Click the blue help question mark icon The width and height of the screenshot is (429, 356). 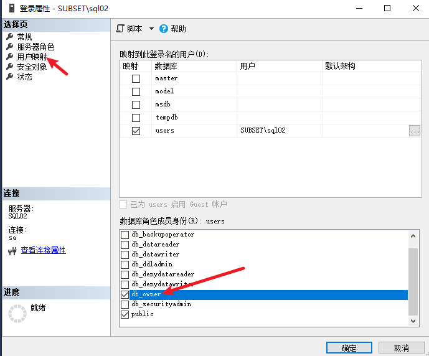[164, 29]
